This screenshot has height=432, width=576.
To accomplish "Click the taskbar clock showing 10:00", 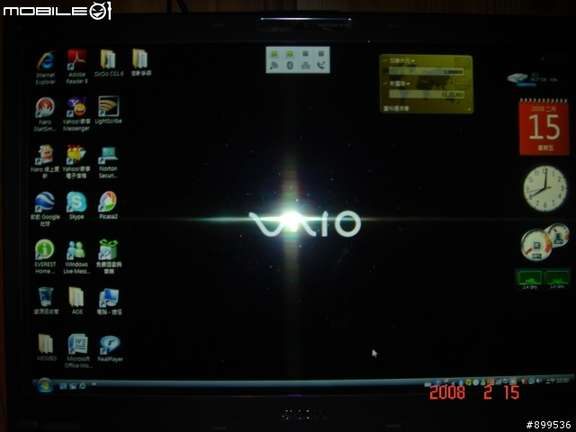I will (x=557, y=381).
